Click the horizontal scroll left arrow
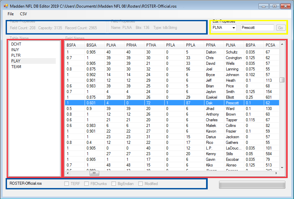This screenshot has height=199, width=294. click(68, 173)
